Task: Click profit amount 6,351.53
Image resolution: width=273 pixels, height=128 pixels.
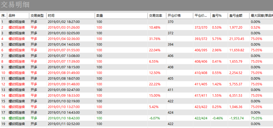Action: (x=236, y=96)
